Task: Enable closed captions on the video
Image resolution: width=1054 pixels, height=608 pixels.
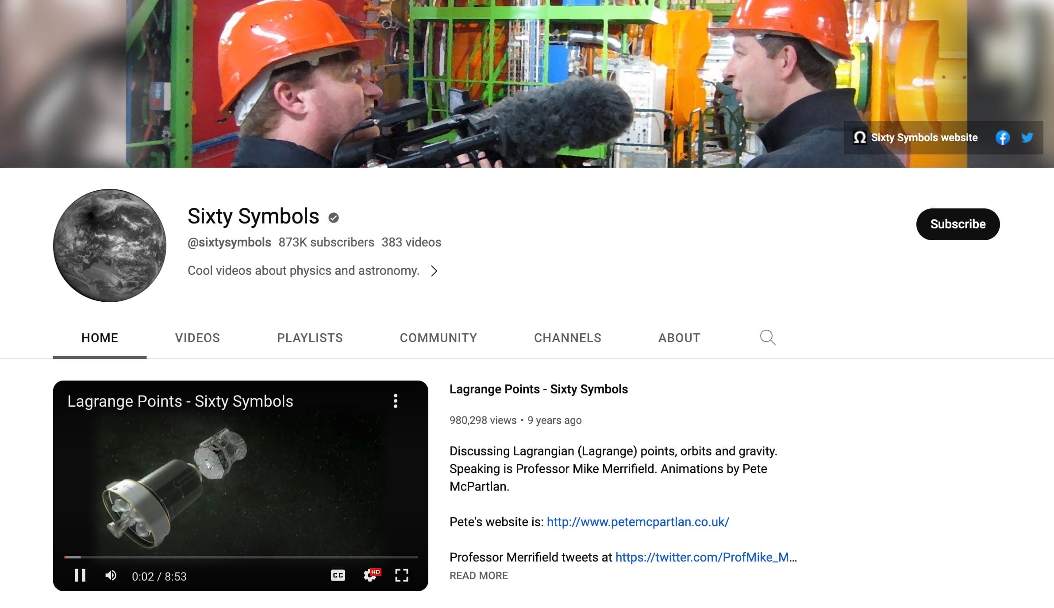Action: 338,576
